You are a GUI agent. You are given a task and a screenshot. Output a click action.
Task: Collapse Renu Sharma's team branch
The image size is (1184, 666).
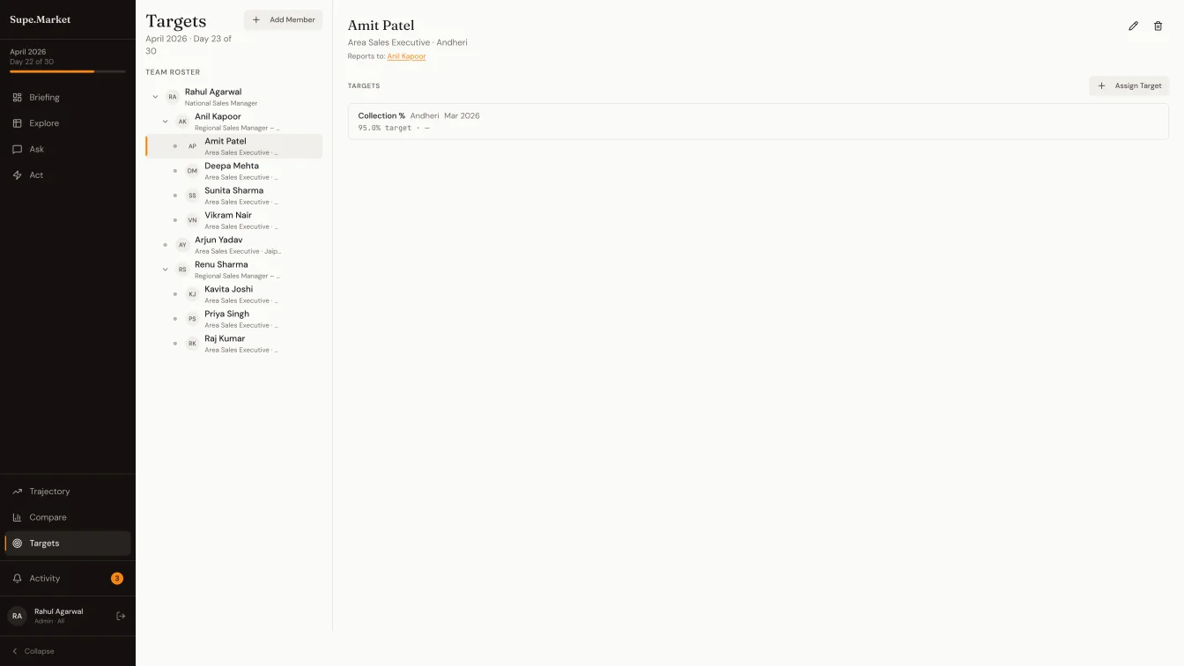coord(165,269)
